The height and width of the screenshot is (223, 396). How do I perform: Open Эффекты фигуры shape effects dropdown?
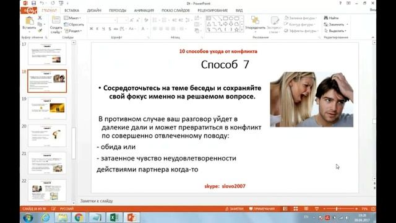point(301,31)
